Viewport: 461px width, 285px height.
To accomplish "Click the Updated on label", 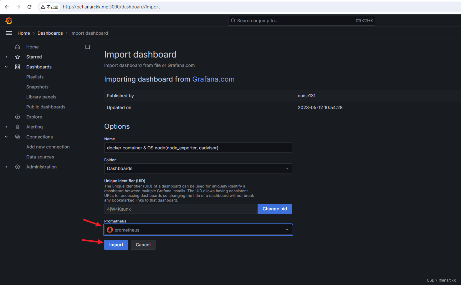I will (x=119, y=107).
